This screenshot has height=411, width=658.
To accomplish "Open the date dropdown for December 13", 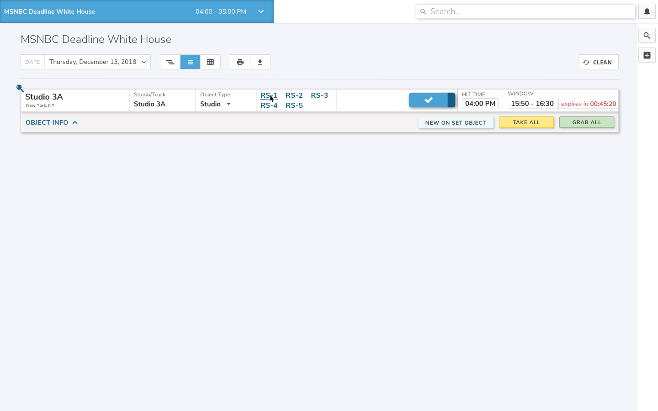I will [97, 62].
